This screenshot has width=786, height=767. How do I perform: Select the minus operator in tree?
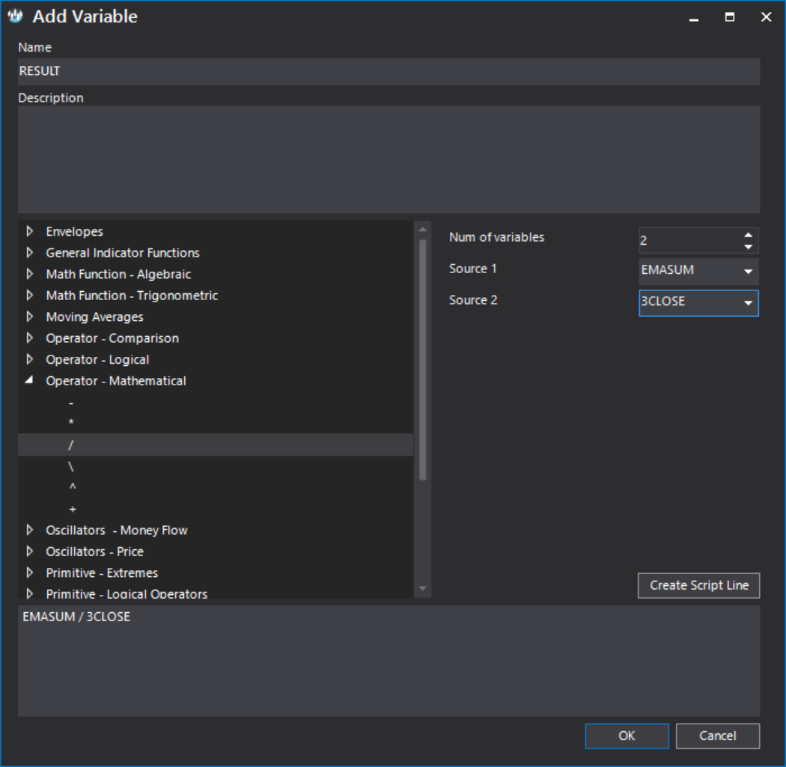pyautogui.click(x=71, y=403)
